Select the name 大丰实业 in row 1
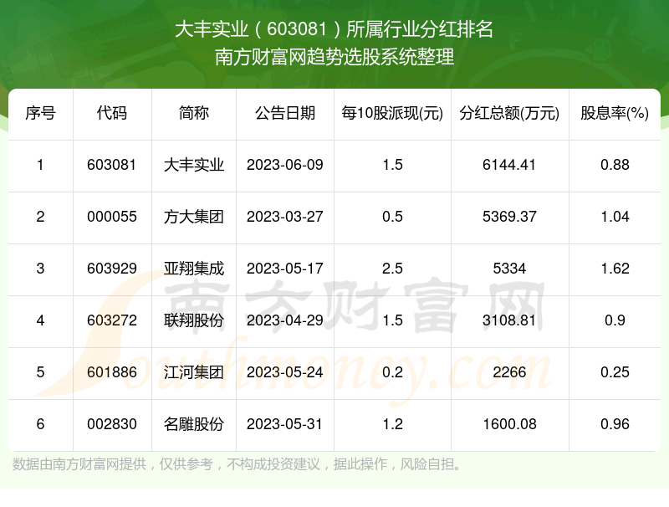Screen dimensions: 669x507 click(x=194, y=165)
